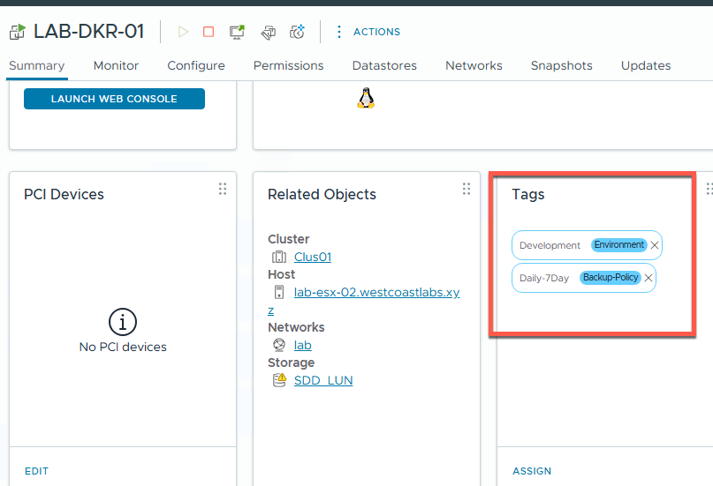Grab the Related Objects card drag handle
Screen dimensions: 713x486
(466, 189)
